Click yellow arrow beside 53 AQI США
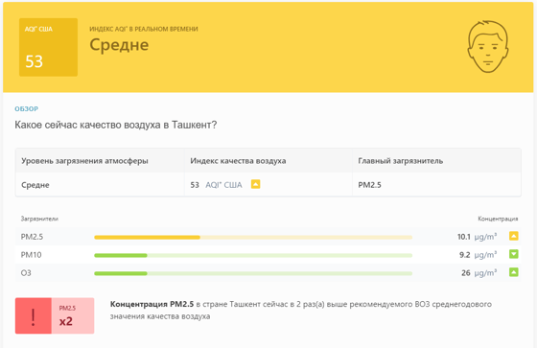The height and width of the screenshot is (348, 537). click(255, 184)
